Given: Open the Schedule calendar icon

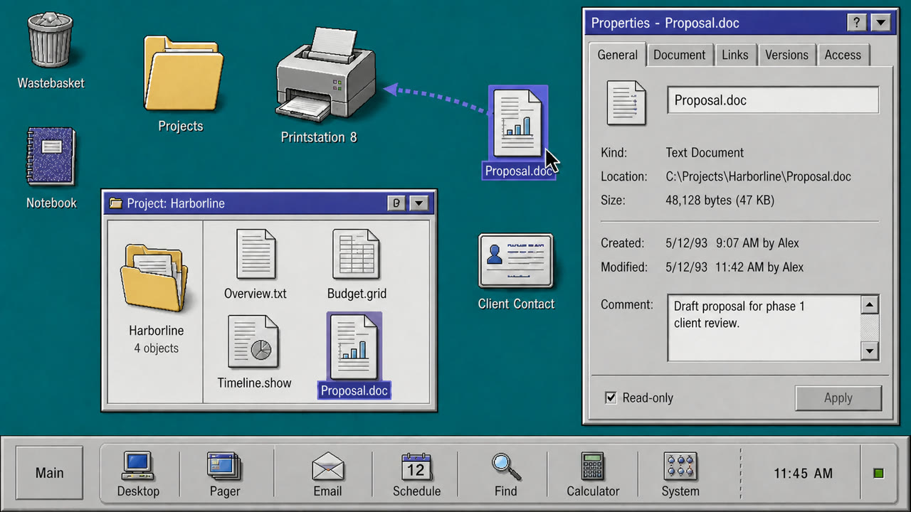Looking at the screenshot, I should coord(416,474).
